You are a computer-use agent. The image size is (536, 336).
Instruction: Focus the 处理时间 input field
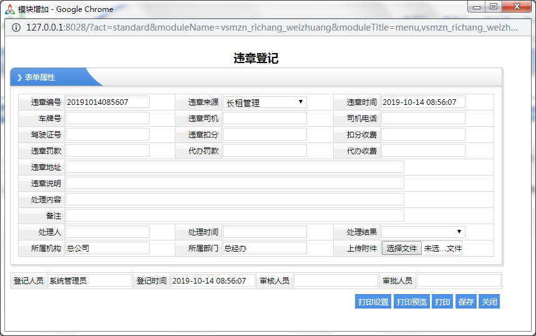265,232
